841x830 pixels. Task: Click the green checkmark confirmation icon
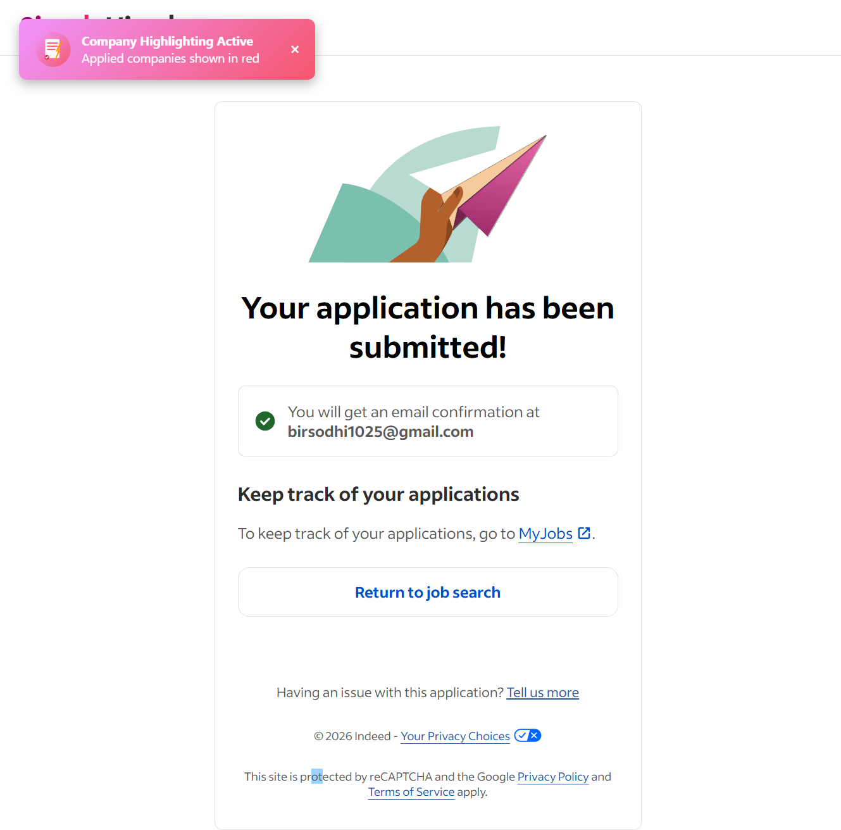[x=265, y=421]
